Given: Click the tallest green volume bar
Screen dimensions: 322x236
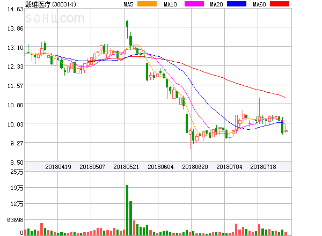Looking at the screenshot, I should click(127, 210).
